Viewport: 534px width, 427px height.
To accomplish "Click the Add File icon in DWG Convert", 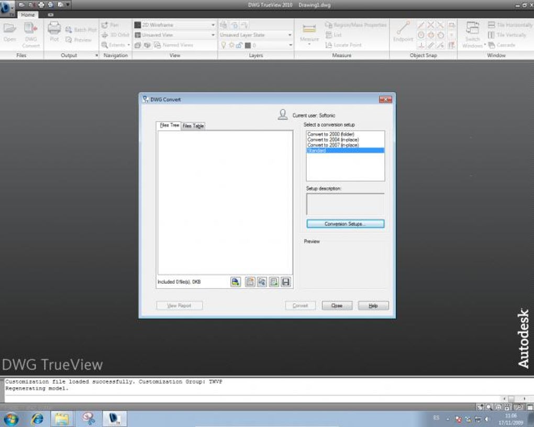I will click(x=236, y=282).
